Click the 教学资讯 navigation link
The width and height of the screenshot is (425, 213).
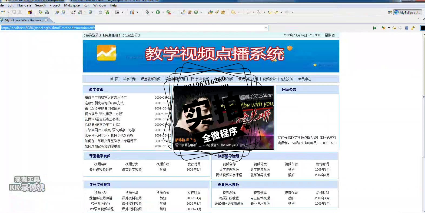[130, 79]
